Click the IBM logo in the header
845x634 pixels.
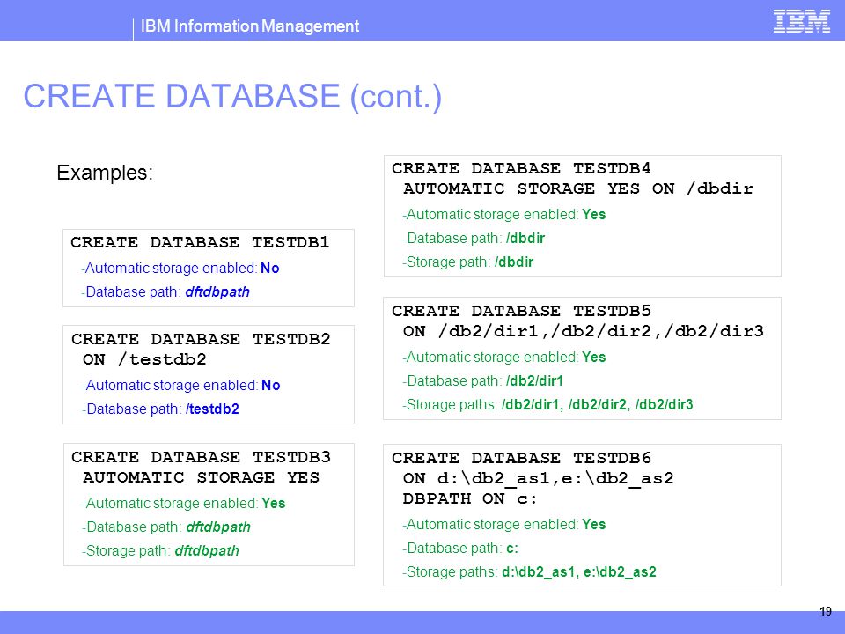(x=801, y=21)
